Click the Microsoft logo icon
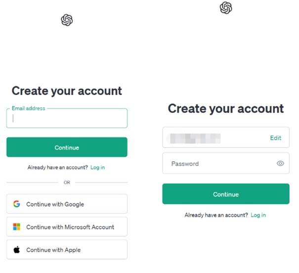This screenshot has width=299, height=273. tap(17, 227)
